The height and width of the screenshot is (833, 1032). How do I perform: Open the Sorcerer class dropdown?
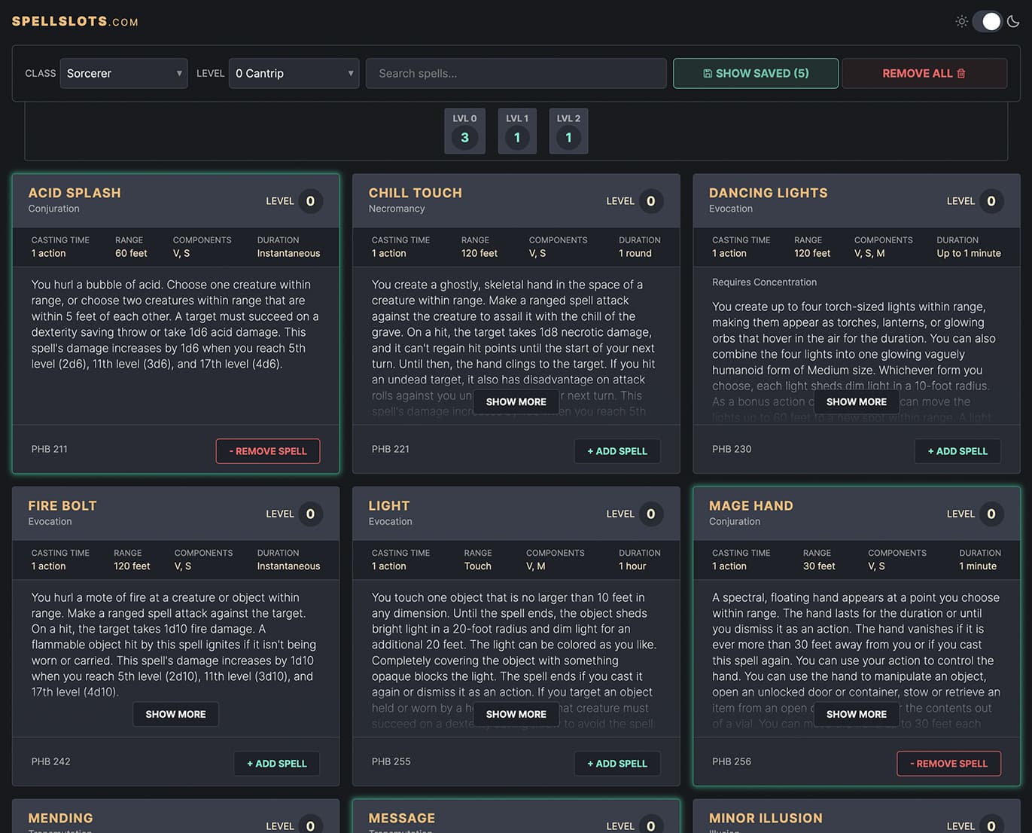click(123, 73)
